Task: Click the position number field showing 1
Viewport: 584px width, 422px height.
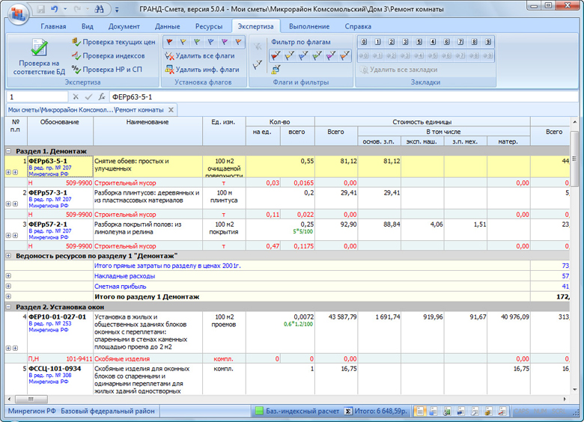Action: coord(37,97)
